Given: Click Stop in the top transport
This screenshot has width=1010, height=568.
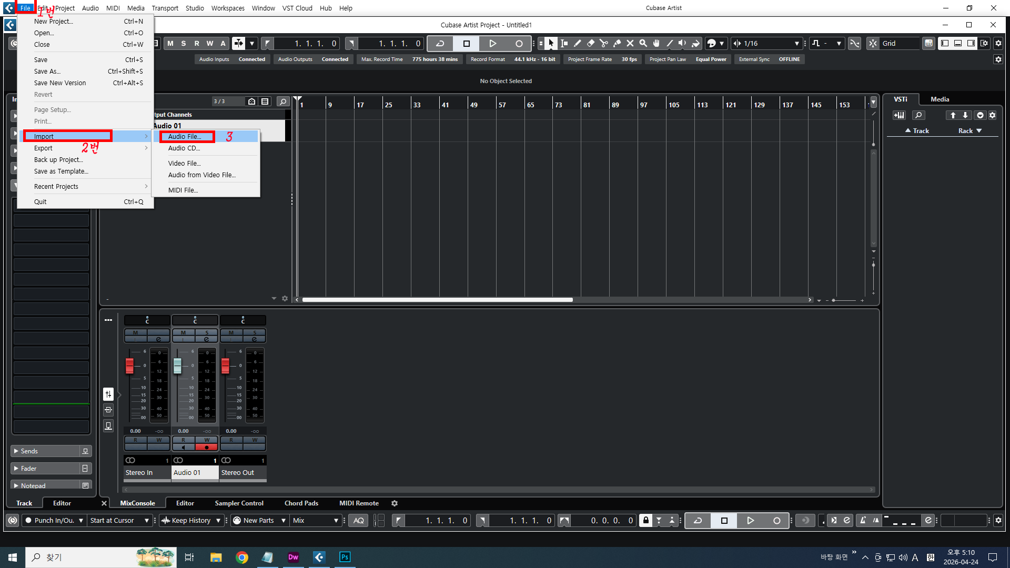Looking at the screenshot, I should click(x=466, y=44).
